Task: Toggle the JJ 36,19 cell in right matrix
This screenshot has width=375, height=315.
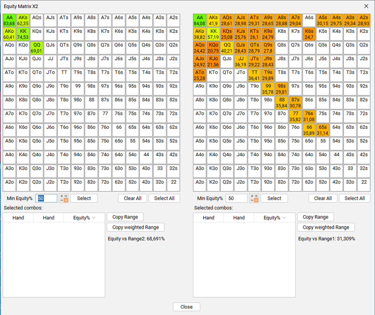Action: coord(241,61)
